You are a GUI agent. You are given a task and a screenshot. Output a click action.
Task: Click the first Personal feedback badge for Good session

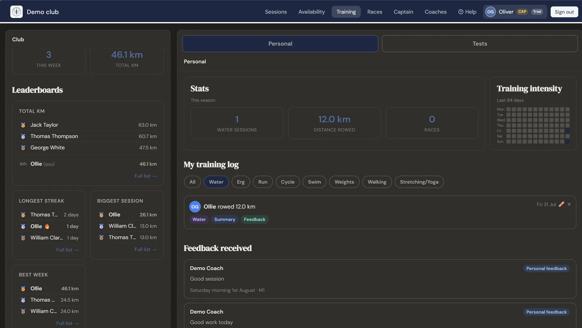click(x=546, y=268)
